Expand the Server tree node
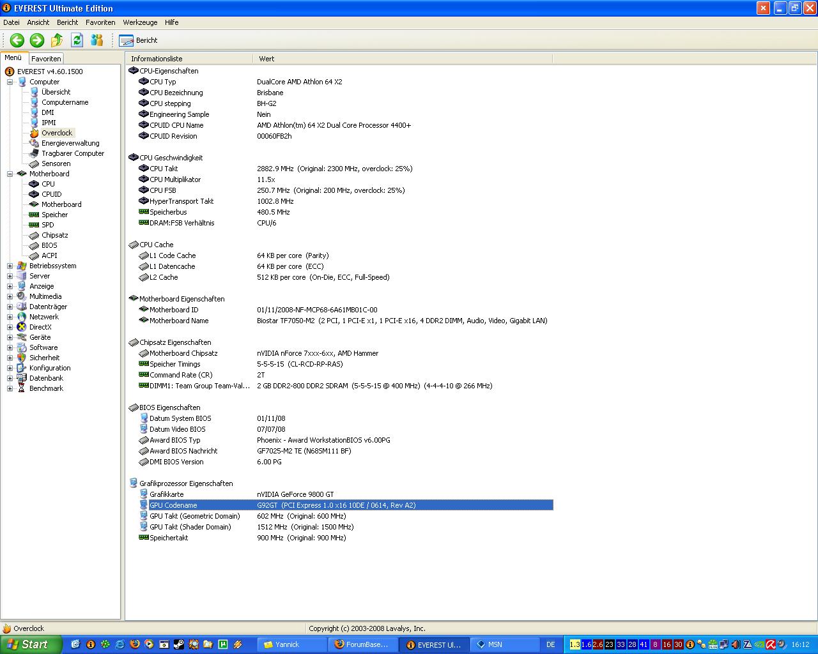This screenshot has height=654, width=818. [10, 276]
